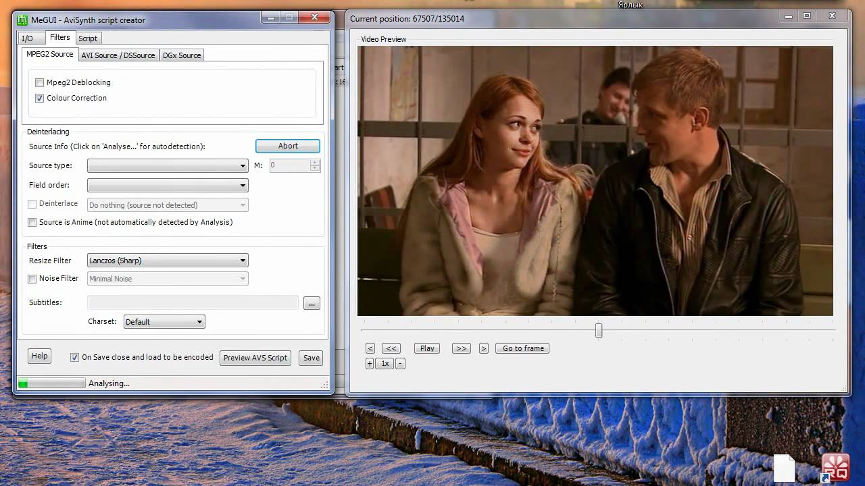The height and width of the screenshot is (486, 865).
Task: Open the Source type dropdown
Action: click(168, 165)
